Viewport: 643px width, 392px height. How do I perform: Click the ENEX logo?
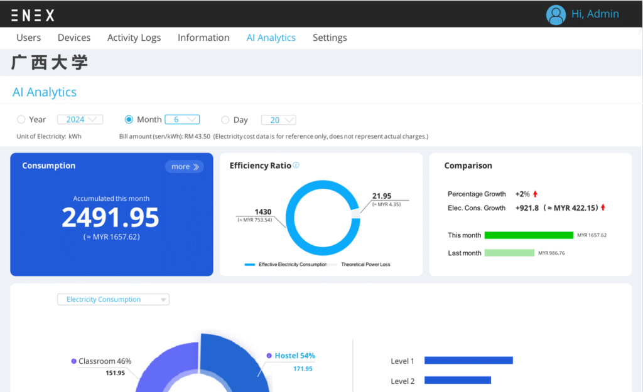point(33,15)
